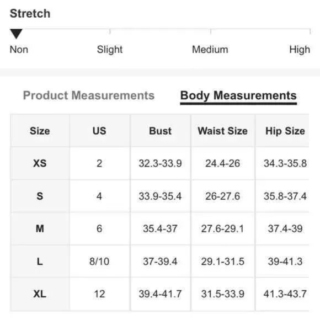
Task: Click the High stretch level label
Action: (300, 50)
